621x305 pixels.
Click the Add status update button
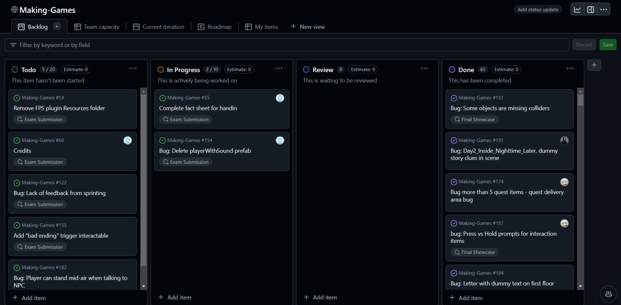pyautogui.click(x=538, y=9)
